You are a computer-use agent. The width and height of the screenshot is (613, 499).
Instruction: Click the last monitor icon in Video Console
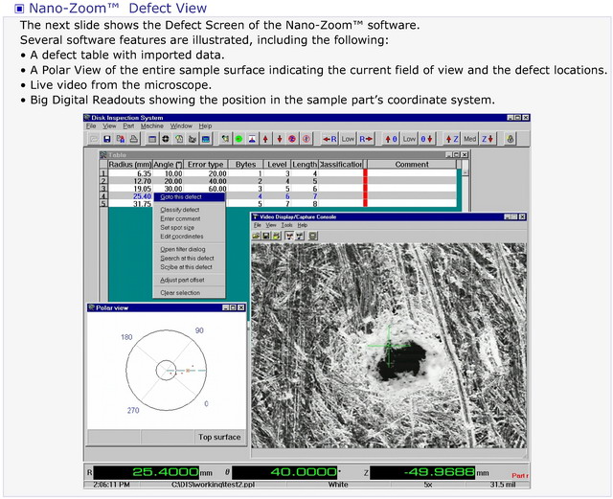pyautogui.click(x=313, y=236)
